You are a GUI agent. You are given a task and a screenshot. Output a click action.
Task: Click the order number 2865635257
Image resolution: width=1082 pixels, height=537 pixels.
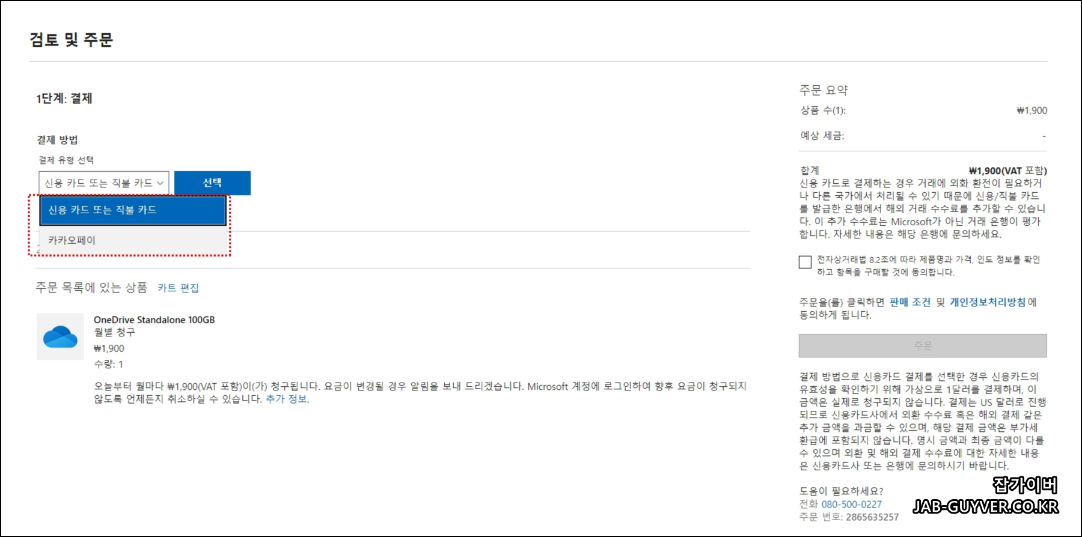tap(872, 517)
